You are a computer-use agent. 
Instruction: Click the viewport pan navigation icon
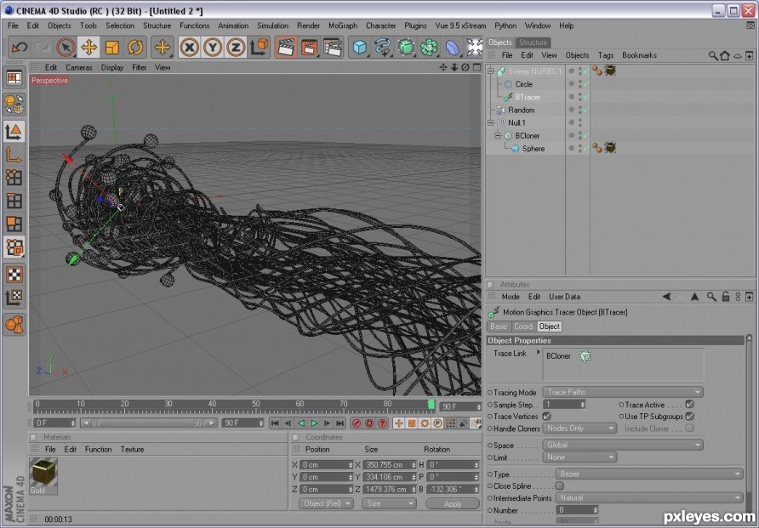coord(443,67)
